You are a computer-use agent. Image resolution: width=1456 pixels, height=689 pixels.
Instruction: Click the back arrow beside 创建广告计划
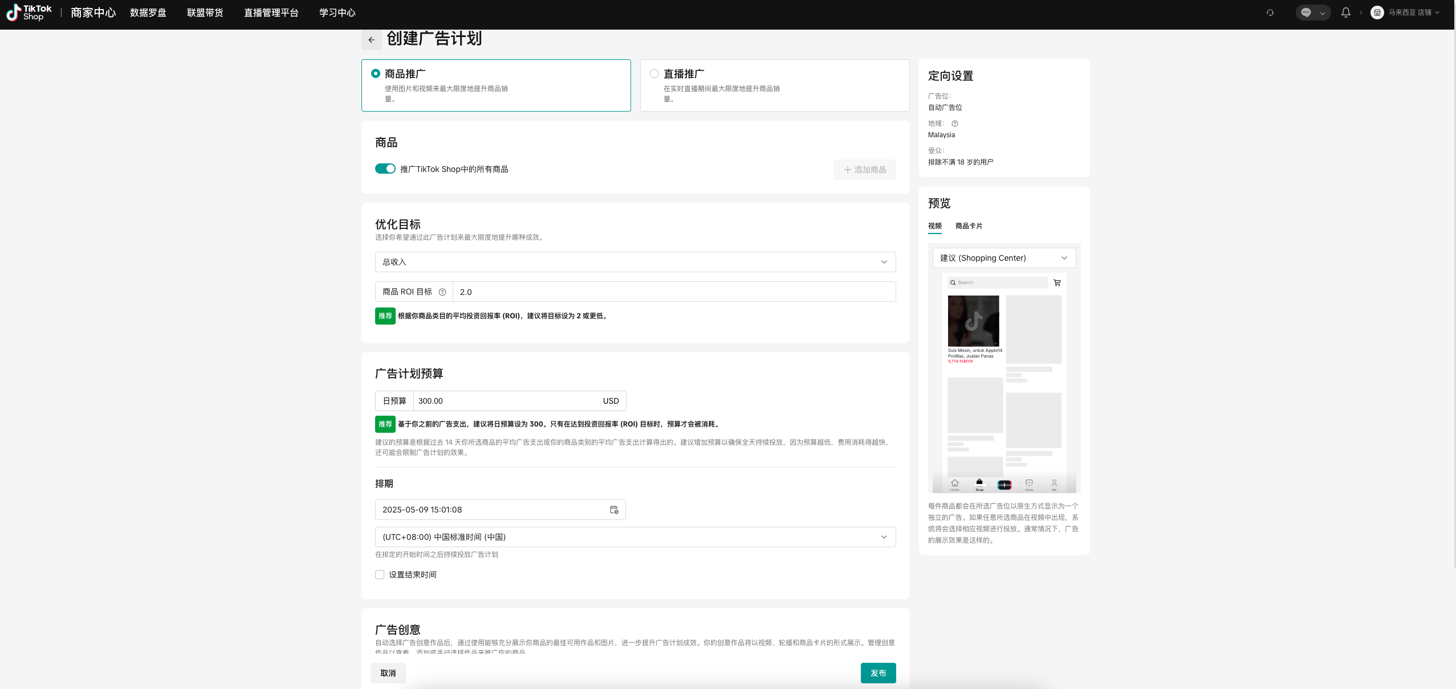(371, 40)
